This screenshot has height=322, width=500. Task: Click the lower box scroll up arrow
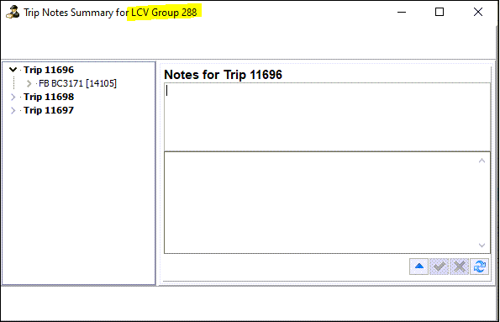(x=482, y=161)
